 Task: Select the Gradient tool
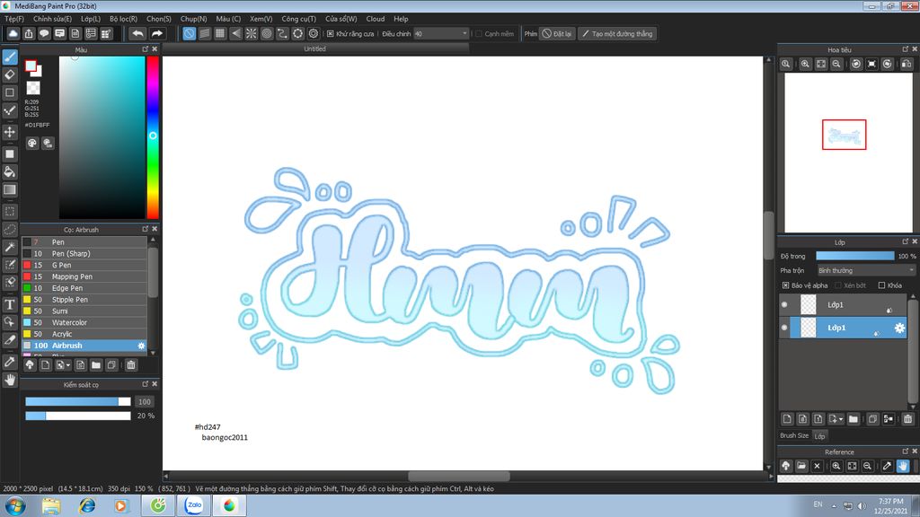(x=10, y=189)
